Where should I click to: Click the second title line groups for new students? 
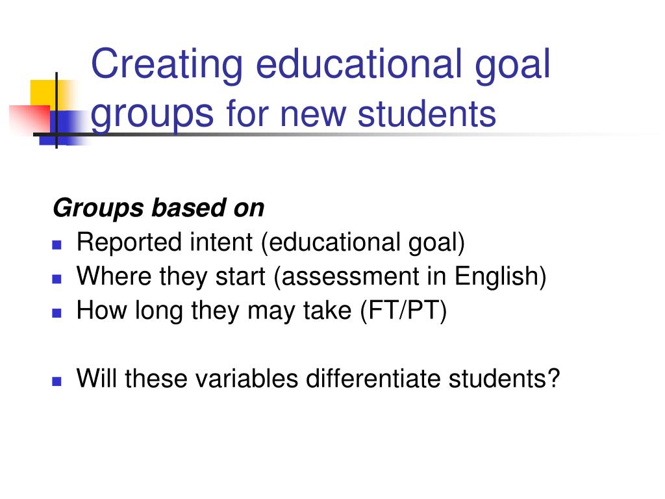(294, 114)
